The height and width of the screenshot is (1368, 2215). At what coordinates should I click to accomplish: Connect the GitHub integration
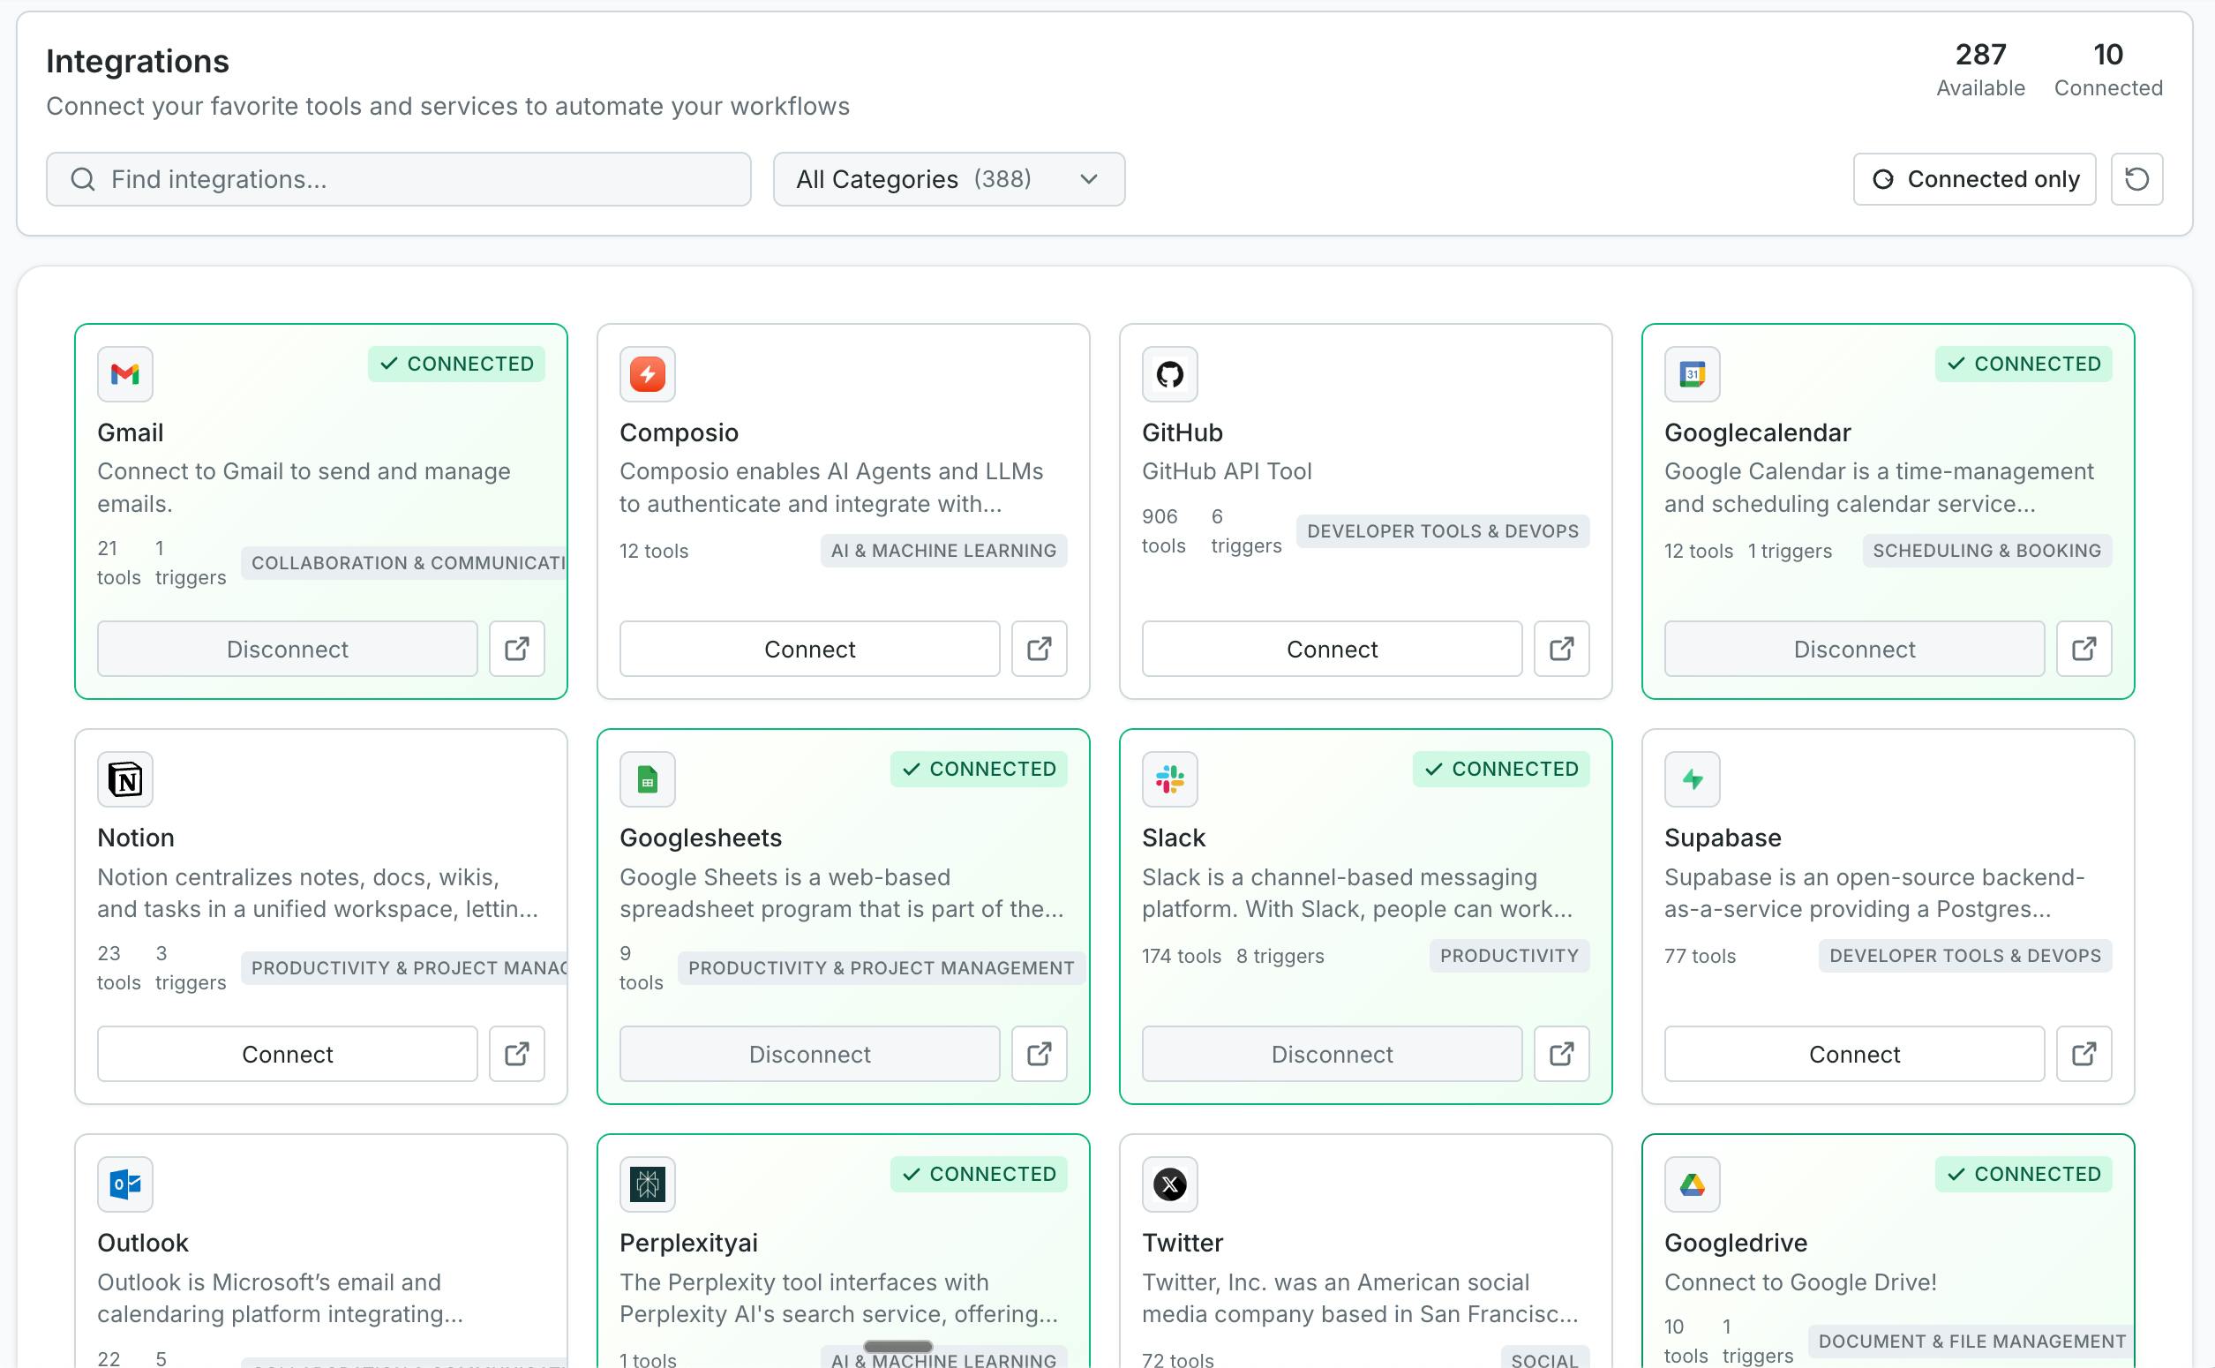(x=1333, y=649)
